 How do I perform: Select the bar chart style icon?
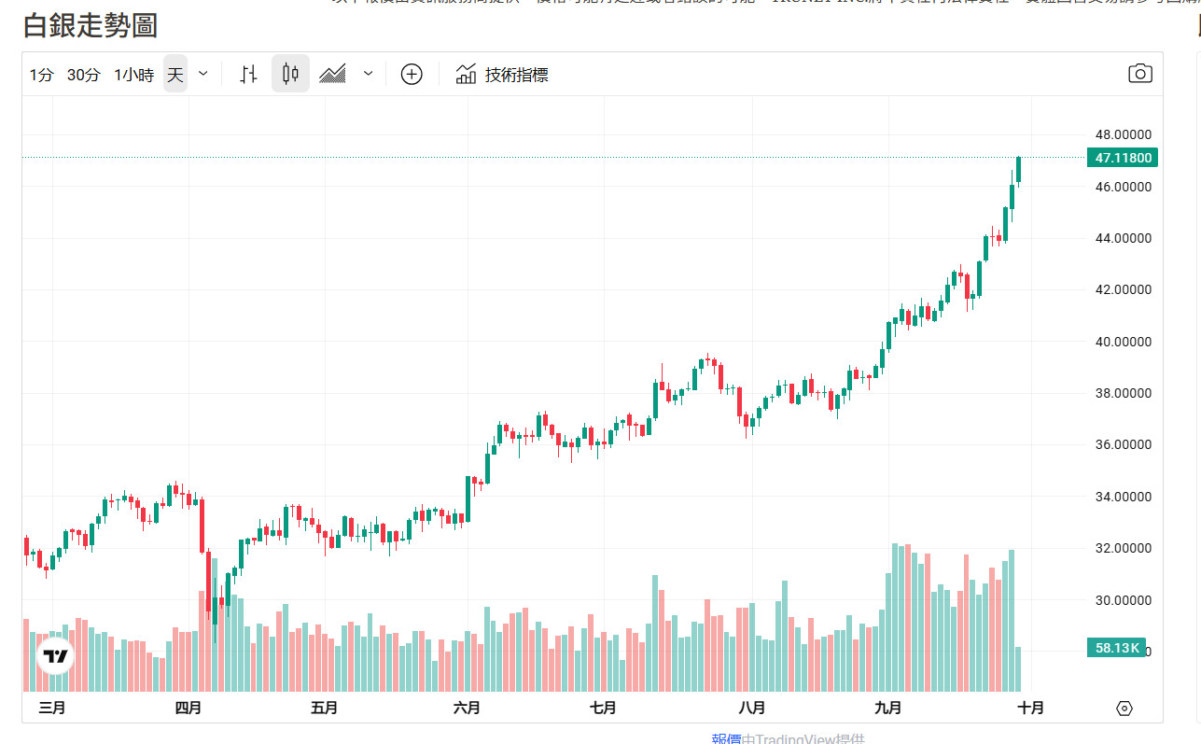point(248,73)
